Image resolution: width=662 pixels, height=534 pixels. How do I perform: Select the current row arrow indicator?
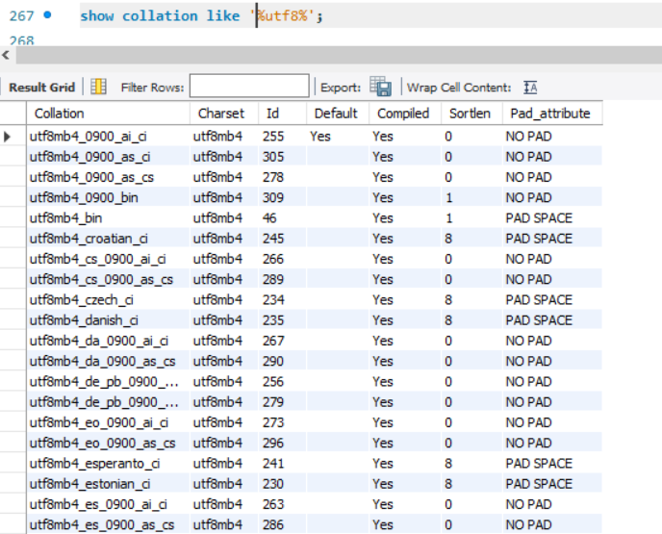coord(7,137)
